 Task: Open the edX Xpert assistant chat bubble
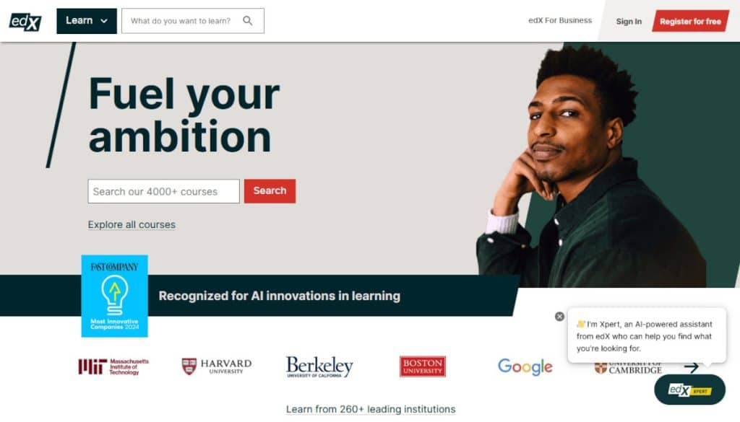(x=688, y=389)
